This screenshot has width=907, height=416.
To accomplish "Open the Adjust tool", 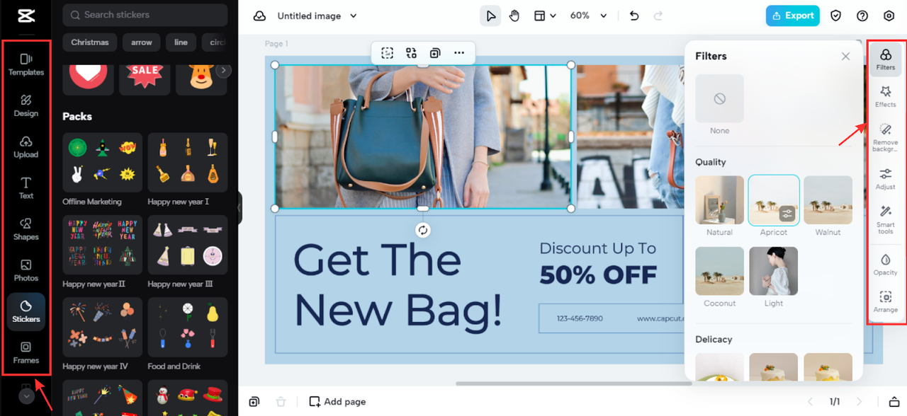I will 886,178.
